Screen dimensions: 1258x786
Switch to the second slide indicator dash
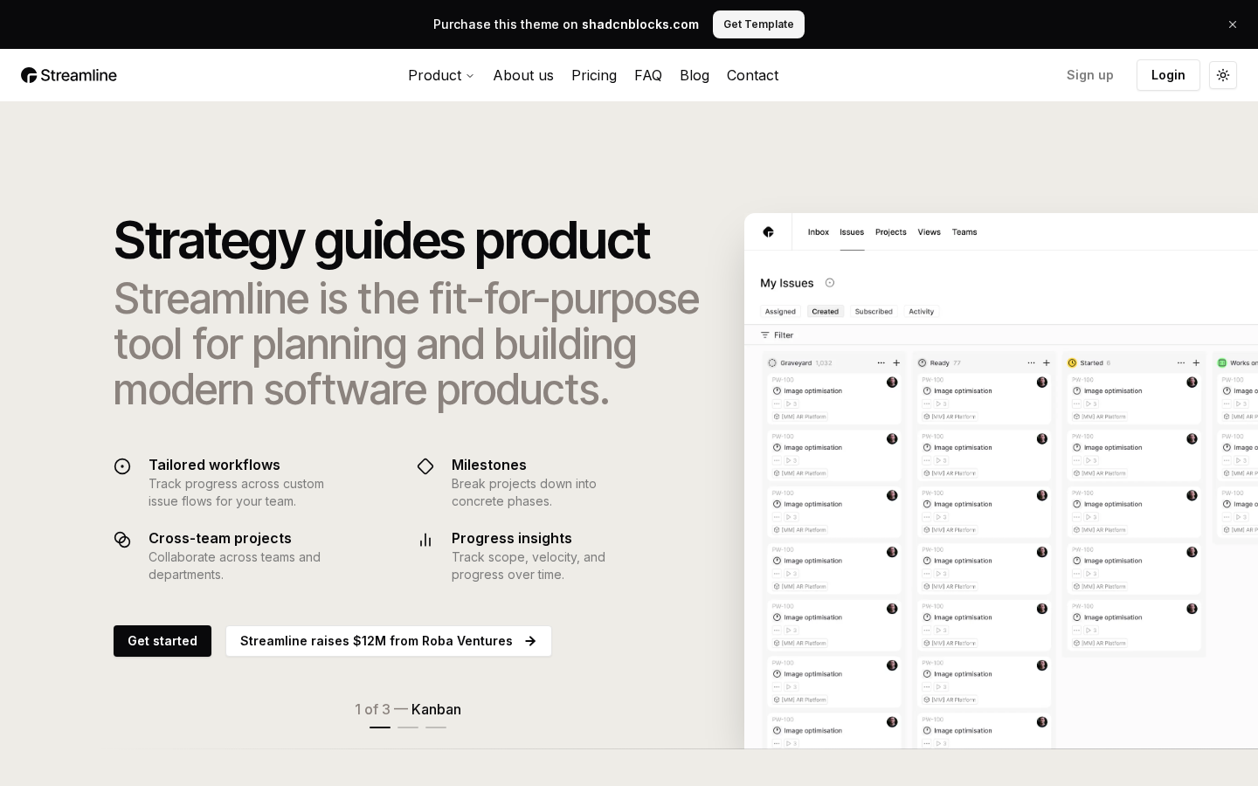point(408,727)
